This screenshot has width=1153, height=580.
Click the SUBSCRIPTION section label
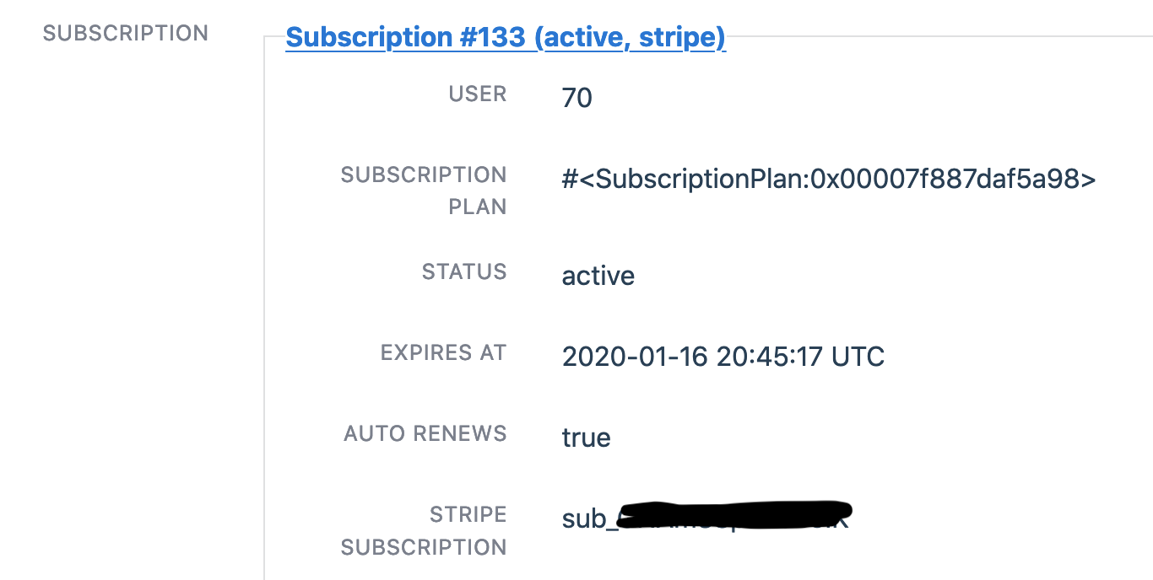tap(125, 33)
